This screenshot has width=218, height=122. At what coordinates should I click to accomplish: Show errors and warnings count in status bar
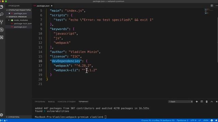coord(4,121)
